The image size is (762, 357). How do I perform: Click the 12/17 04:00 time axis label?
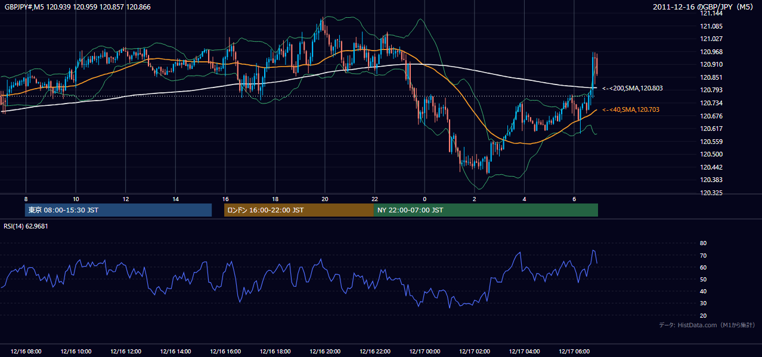coord(524,351)
